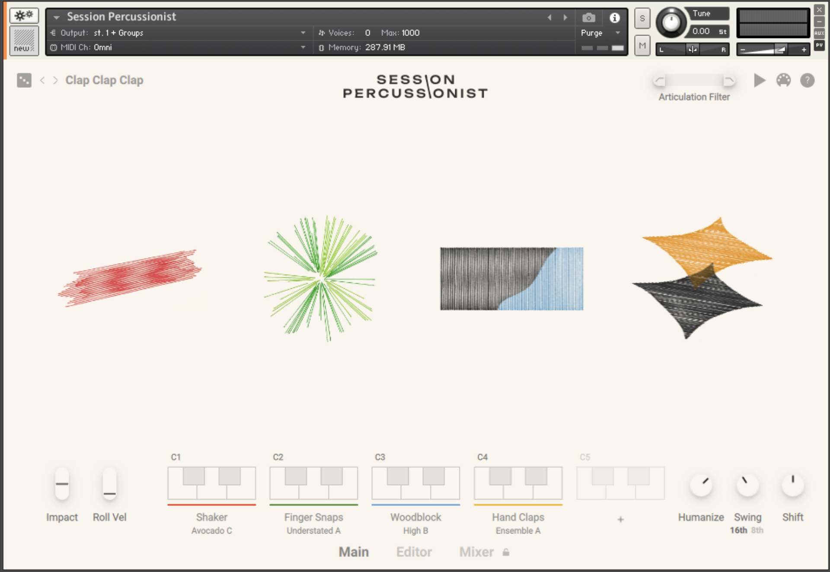Click the instrument options gear icon
Image resolution: width=830 pixels, height=572 pixels.
(24, 16)
